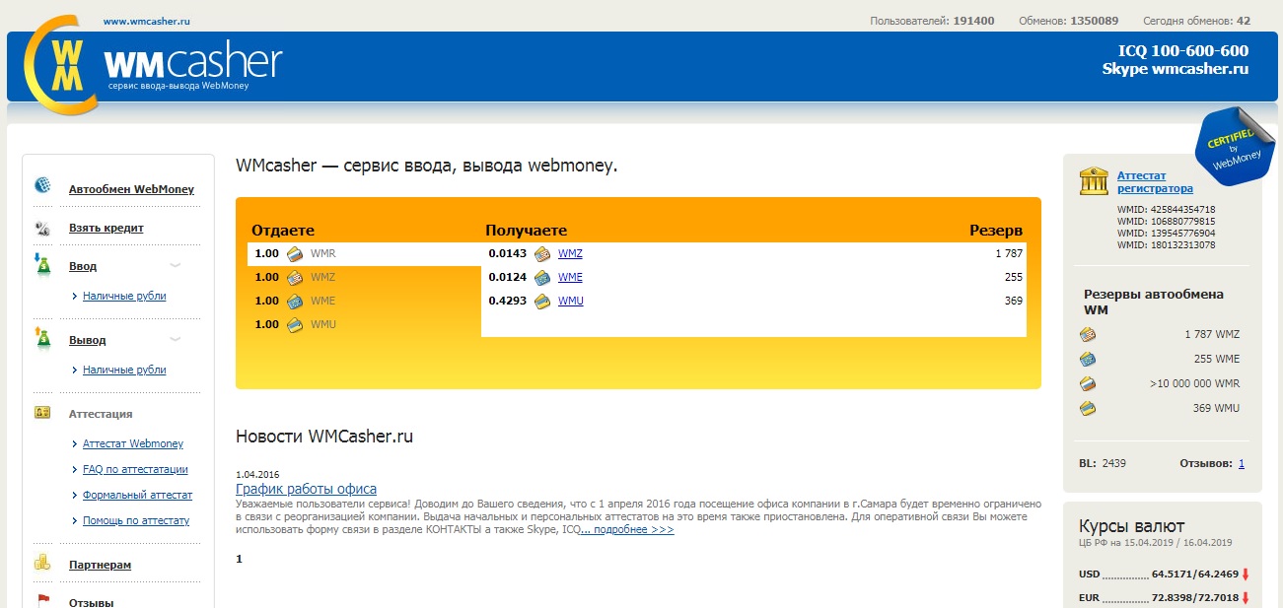
Task: Click the rate 0.4293 for WMU
Action: 508,301
